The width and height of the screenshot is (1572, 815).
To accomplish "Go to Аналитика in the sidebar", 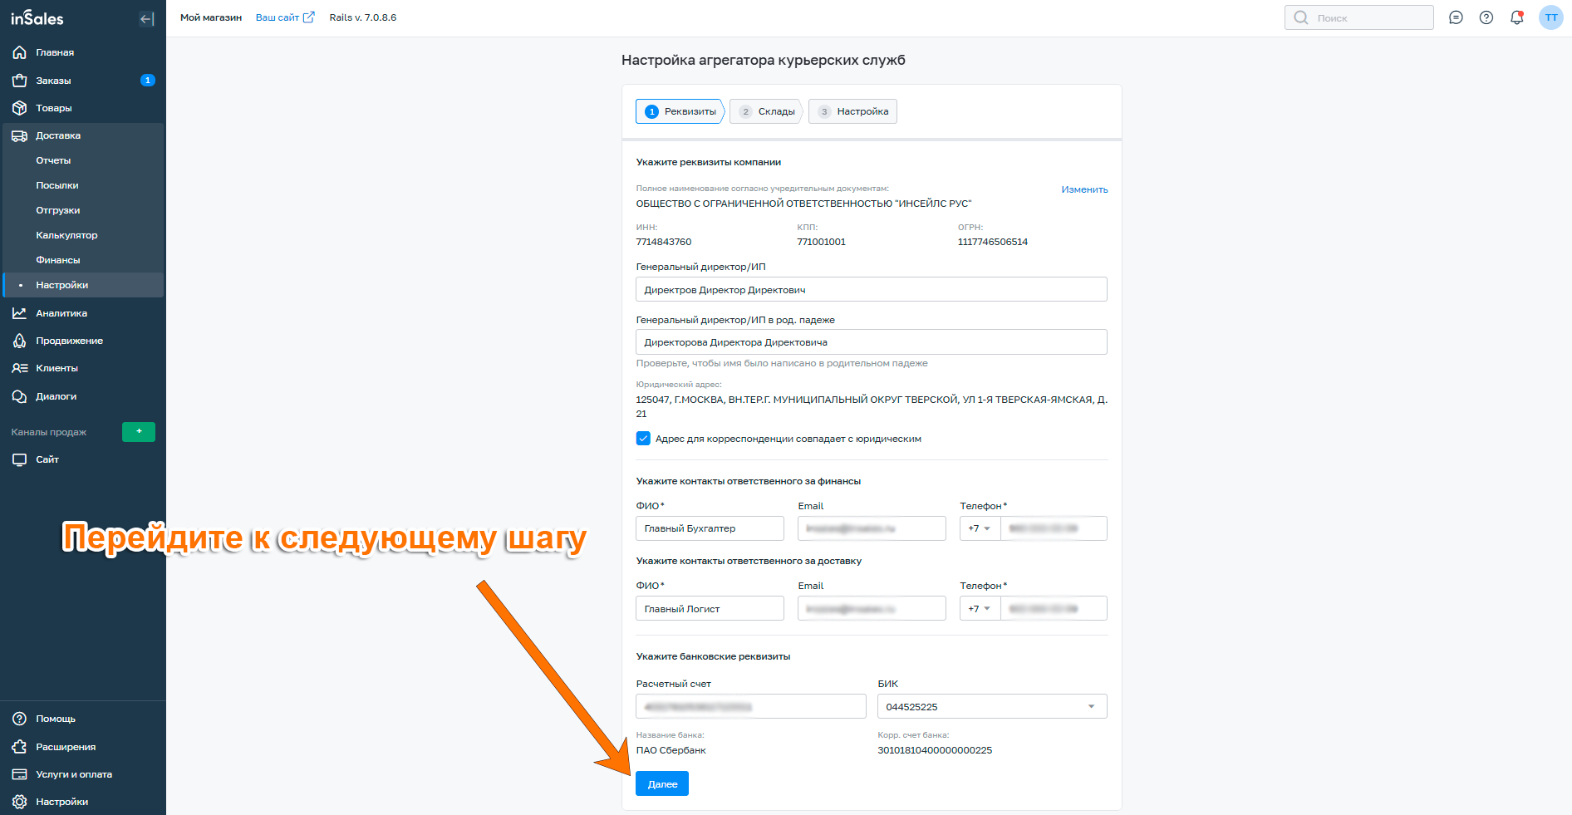I will [61, 313].
